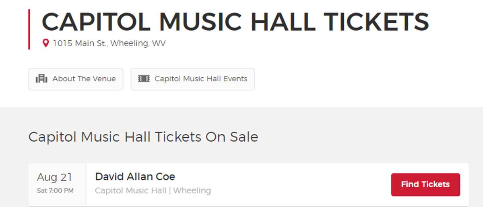483x207 pixels.
Task: Click the 1015 Main St. street address
Action: click(80, 43)
